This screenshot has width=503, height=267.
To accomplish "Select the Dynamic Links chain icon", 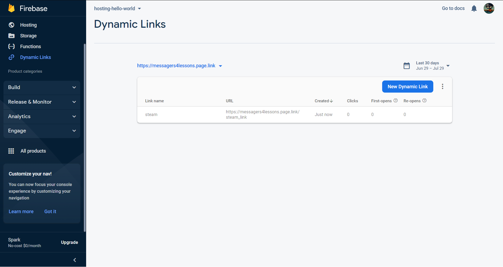I will tap(12, 57).
